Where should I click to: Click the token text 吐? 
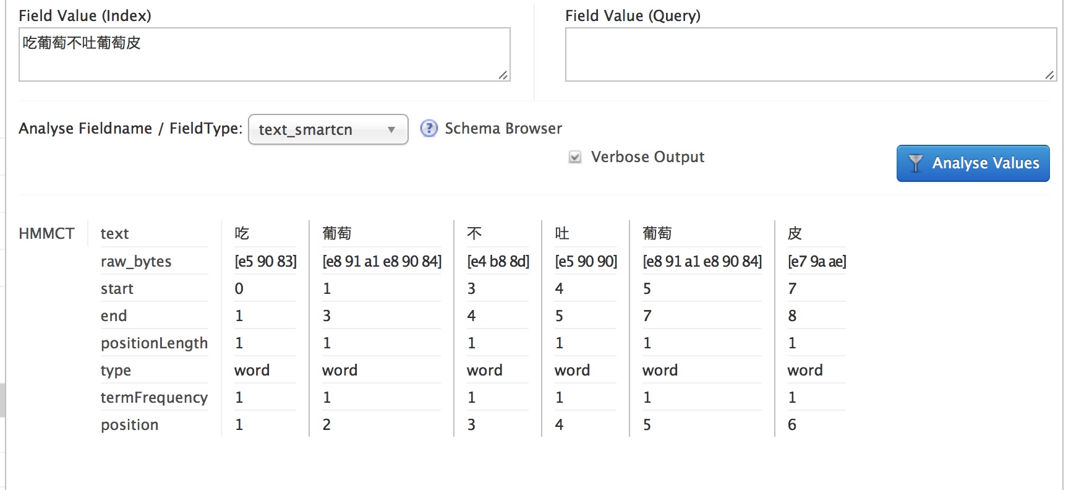click(562, 233)
